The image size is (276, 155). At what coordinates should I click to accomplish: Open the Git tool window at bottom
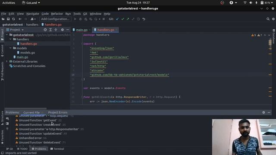click(x=9, y=149)
